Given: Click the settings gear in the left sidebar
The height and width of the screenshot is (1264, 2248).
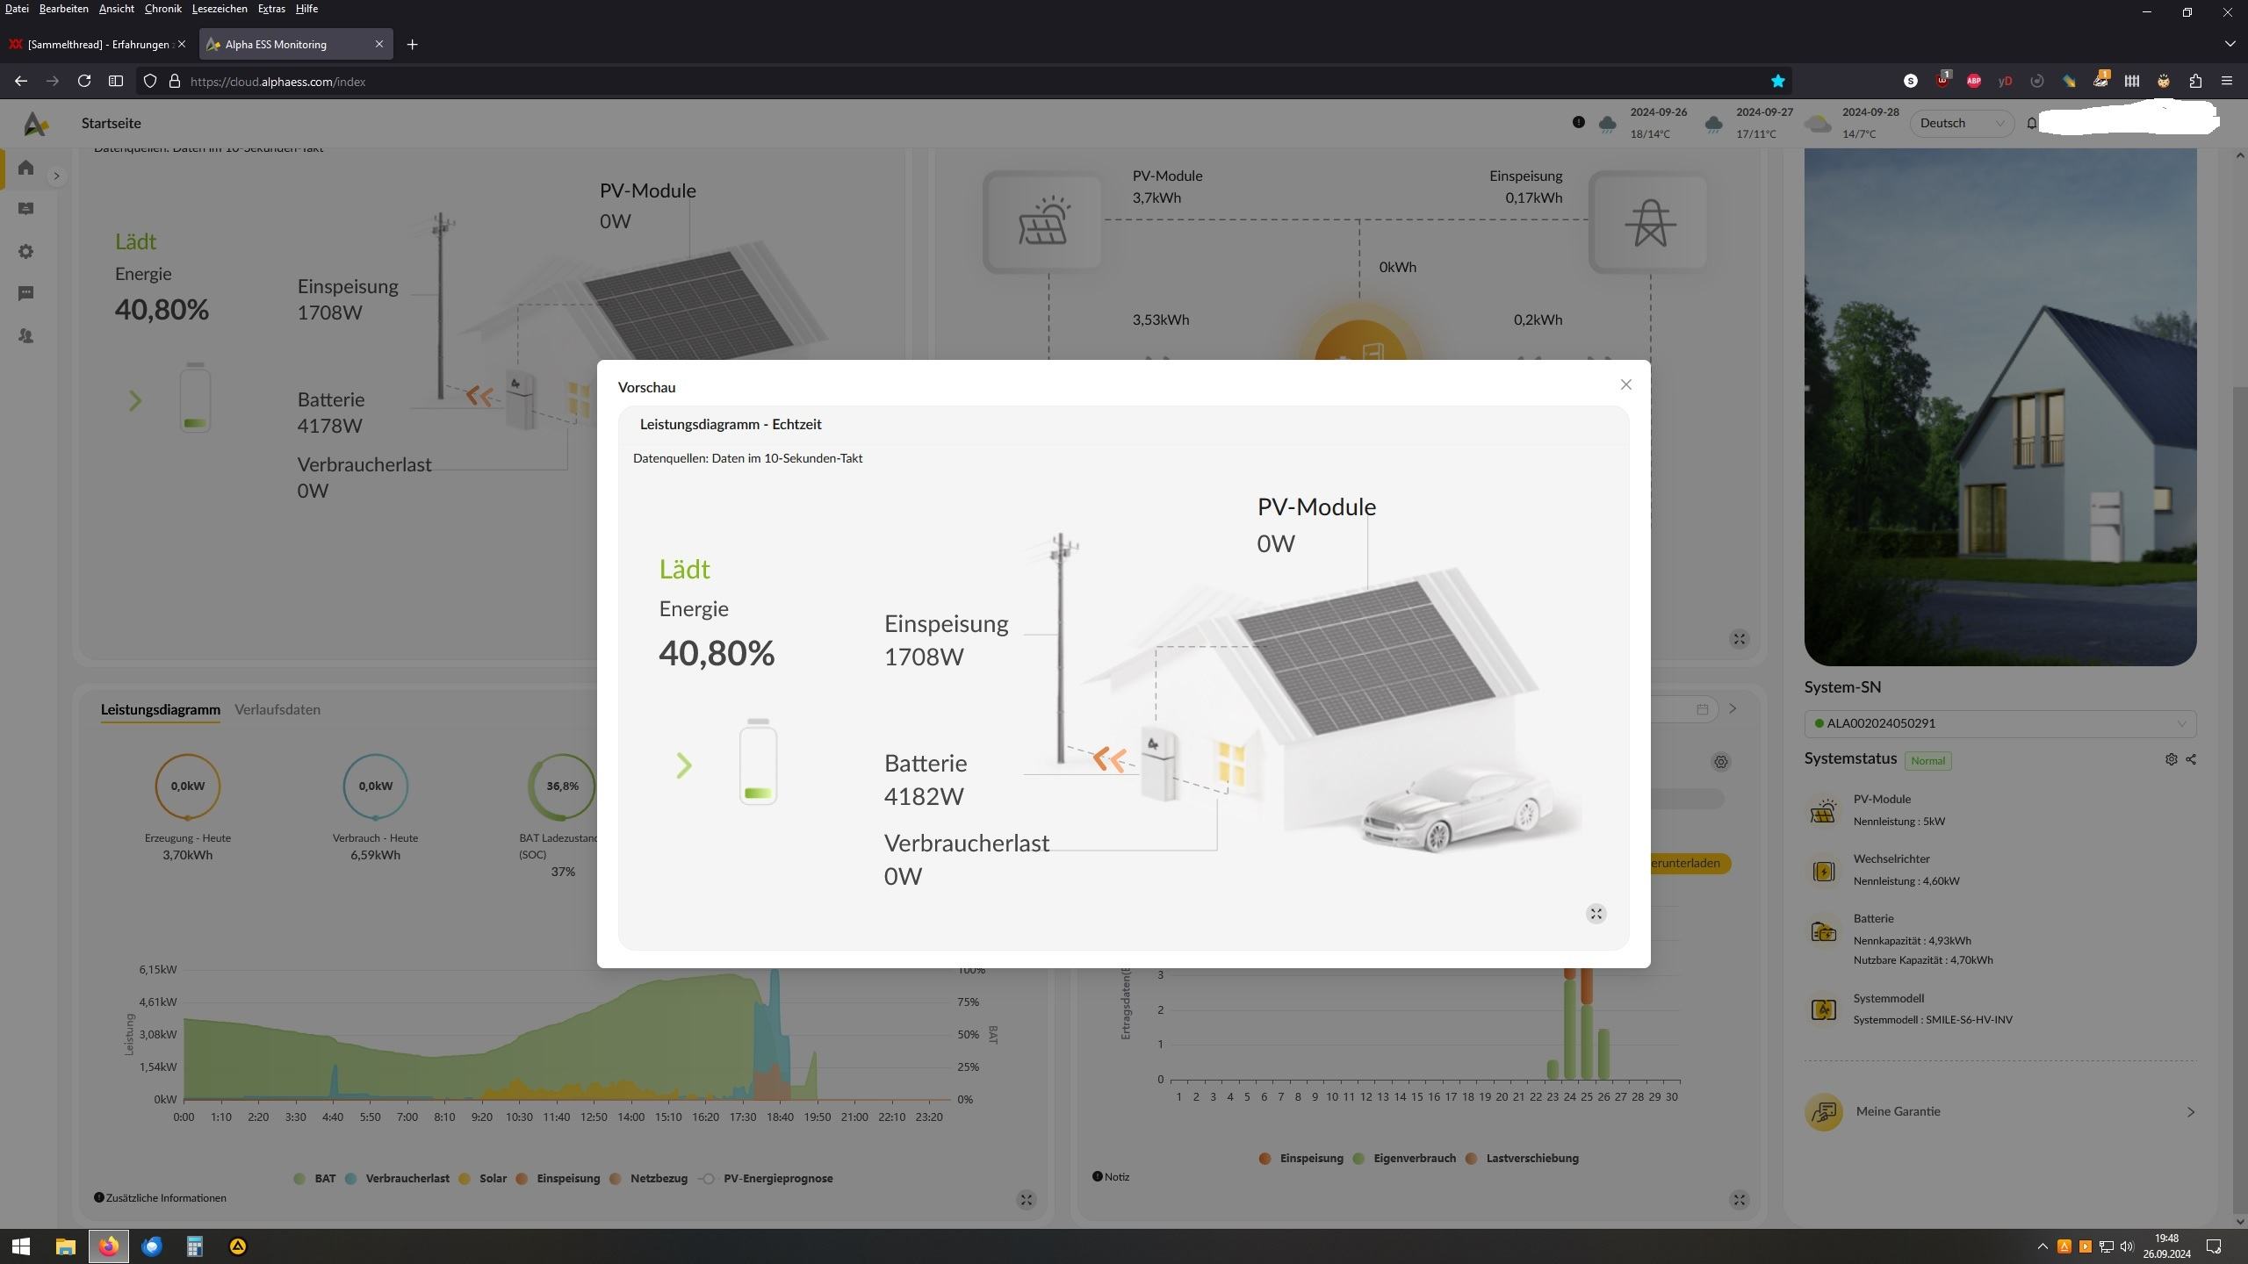Looking at the screenshot, I should pyautogui.click(x=25, y=252).
